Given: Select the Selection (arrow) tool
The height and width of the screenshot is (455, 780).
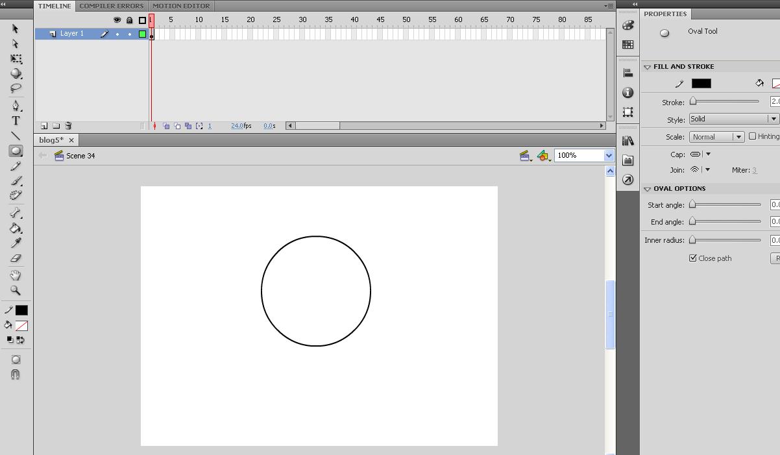Looking at the screenshot, I should tap(16, 29).
